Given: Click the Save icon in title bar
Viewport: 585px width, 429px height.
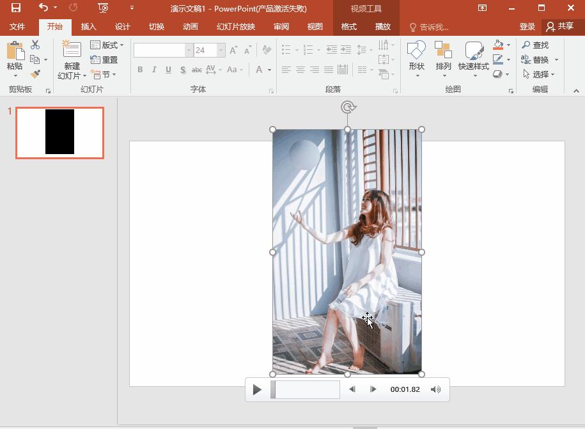Looking at the screenshot, I should (x=16, y=8).
